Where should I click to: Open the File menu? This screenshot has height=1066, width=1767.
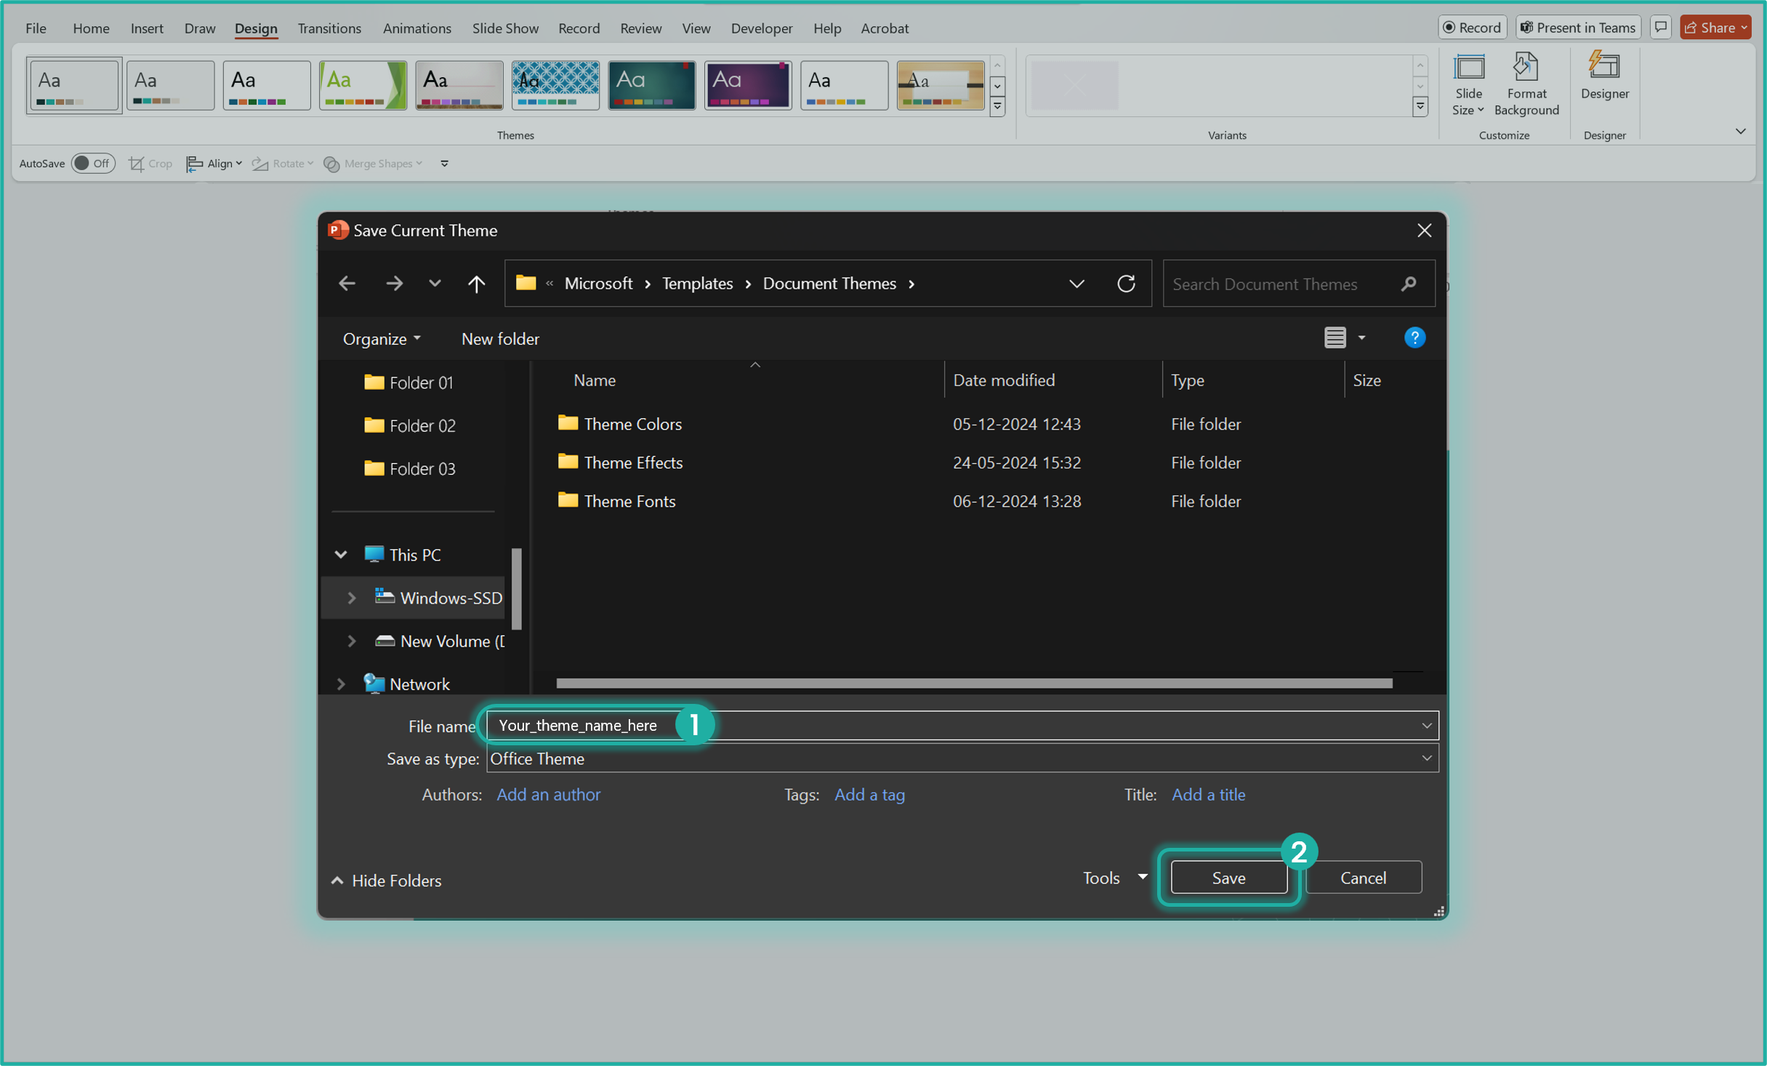(36, 28)
